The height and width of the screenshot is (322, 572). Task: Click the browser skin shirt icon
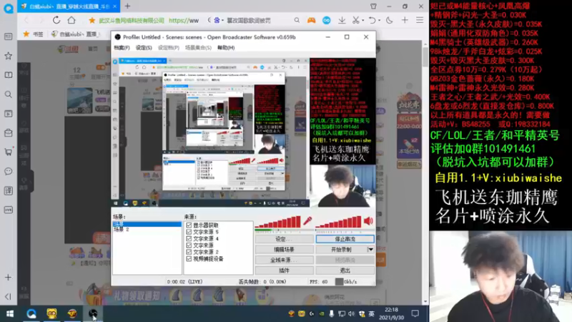click(373, 6)
